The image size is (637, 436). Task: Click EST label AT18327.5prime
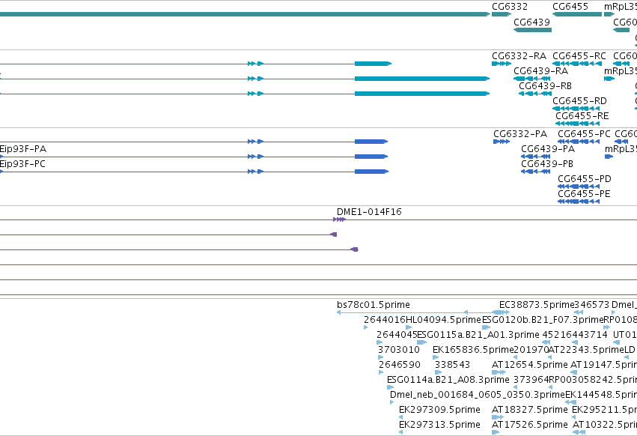point(530,410)
